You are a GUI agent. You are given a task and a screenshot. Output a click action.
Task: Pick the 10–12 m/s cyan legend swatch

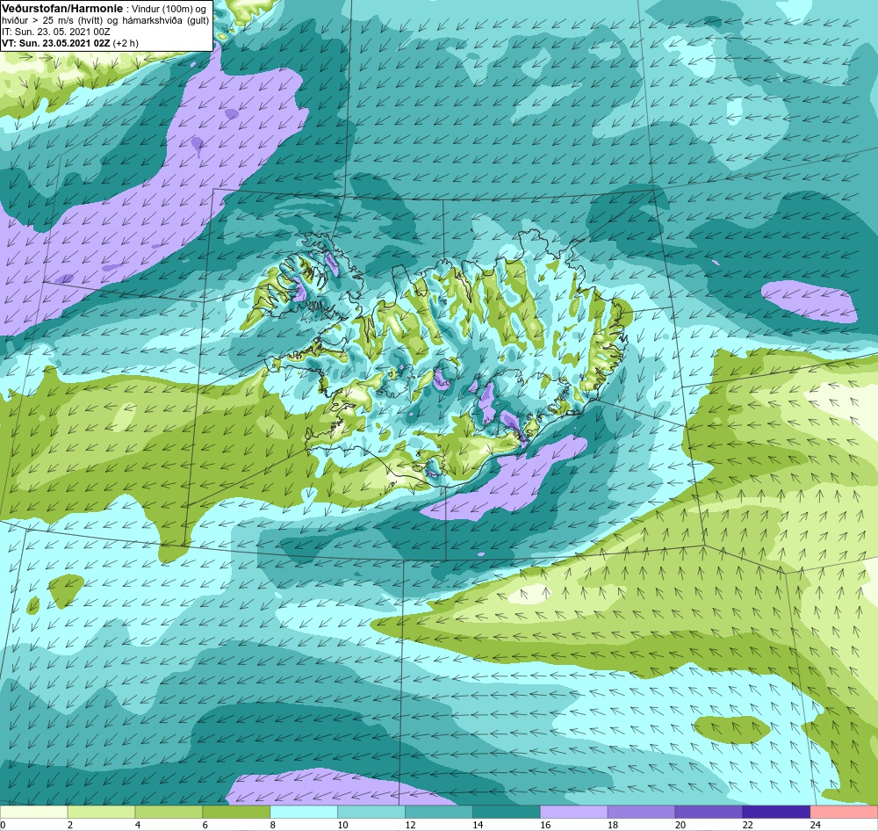(x=371, y=813)
